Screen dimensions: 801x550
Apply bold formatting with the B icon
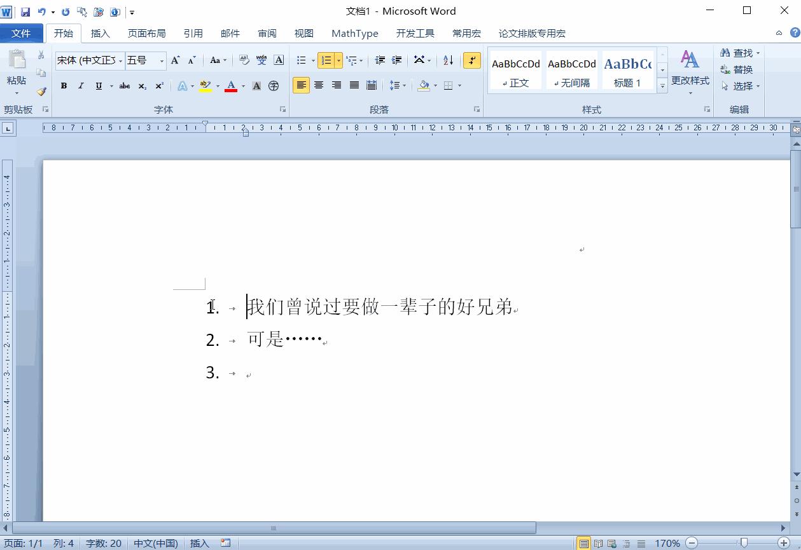pos(63,85)
